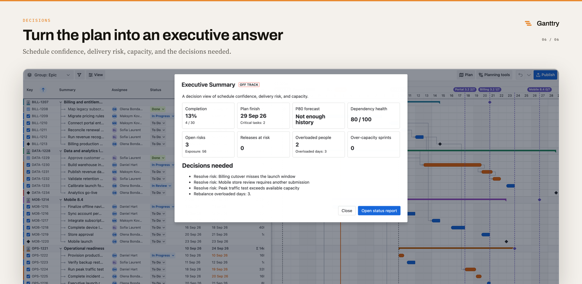Publish the plan
The width and height of the screenshot is (582, 284).
[x=545, y=75]
